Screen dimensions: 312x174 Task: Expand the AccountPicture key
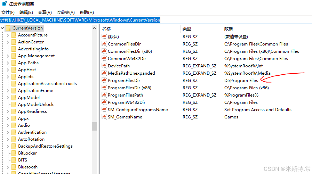click(8, 35)
